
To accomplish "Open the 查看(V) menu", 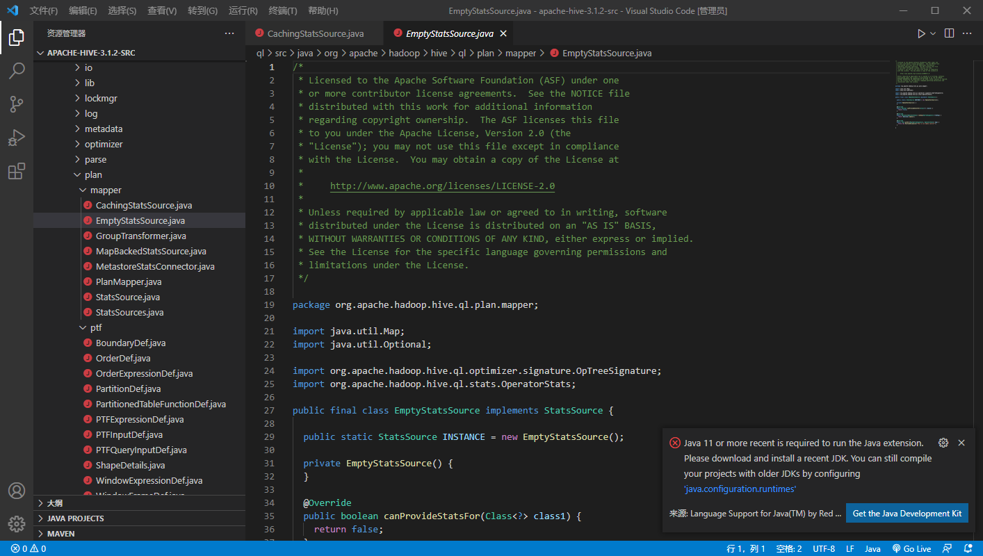I will tap(162, 10).
